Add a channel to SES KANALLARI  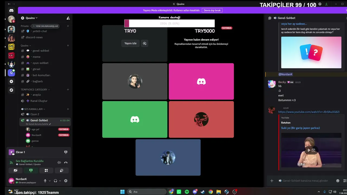[68, 109]
